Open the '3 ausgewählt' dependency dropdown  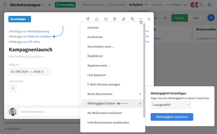(171, 105)
